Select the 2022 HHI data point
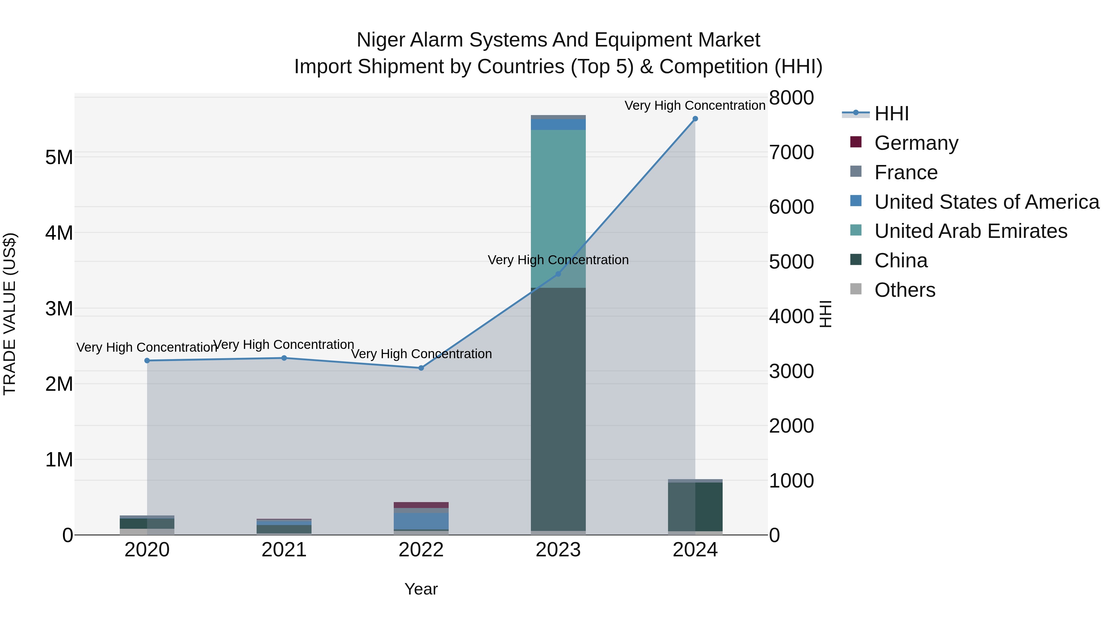This screenshot has width=1117, height=628. pyautogui.click(x=421, y=368)
